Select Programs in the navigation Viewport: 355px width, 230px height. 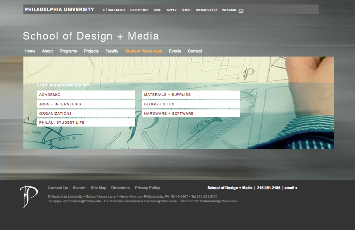68,51
